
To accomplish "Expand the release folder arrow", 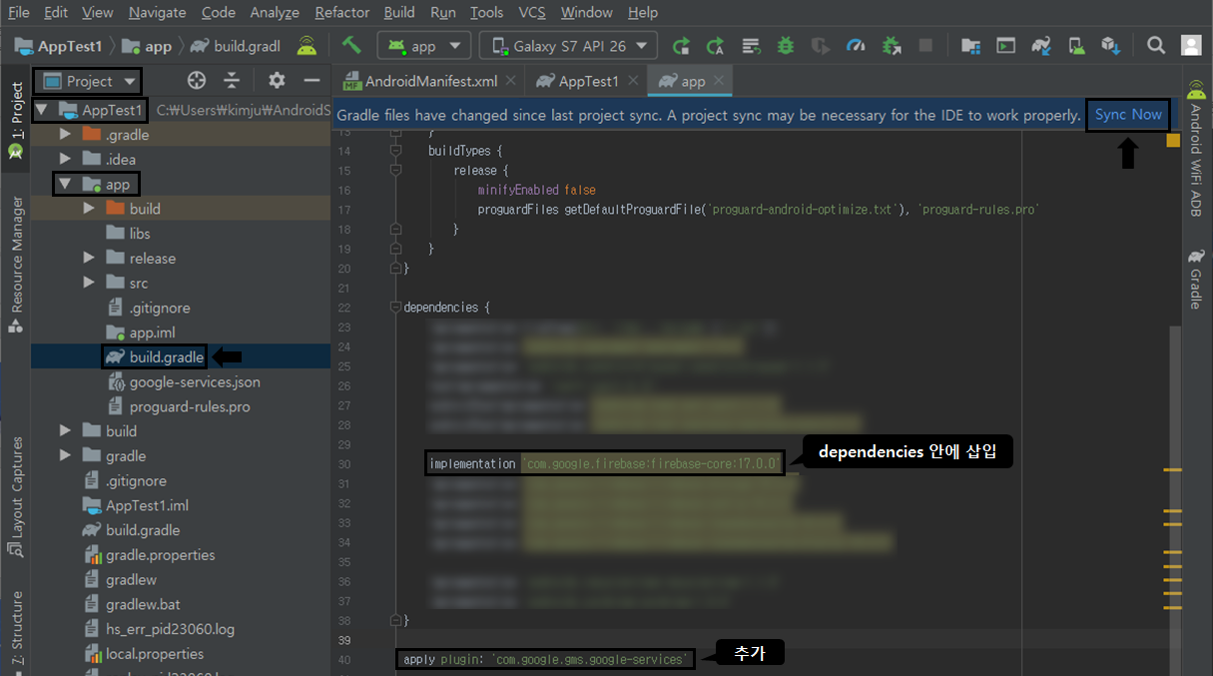I will [90, 258].
